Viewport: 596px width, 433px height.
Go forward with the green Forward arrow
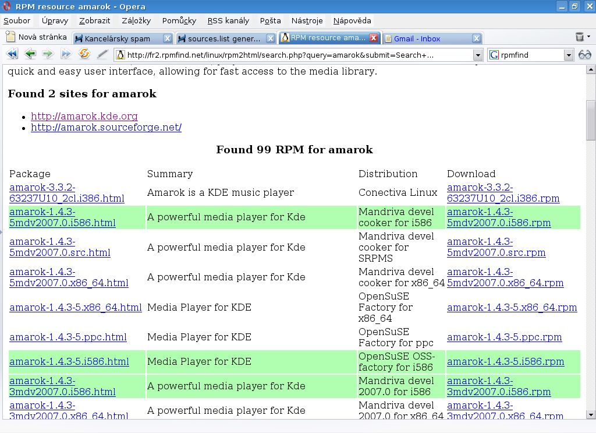click(48, 54)
